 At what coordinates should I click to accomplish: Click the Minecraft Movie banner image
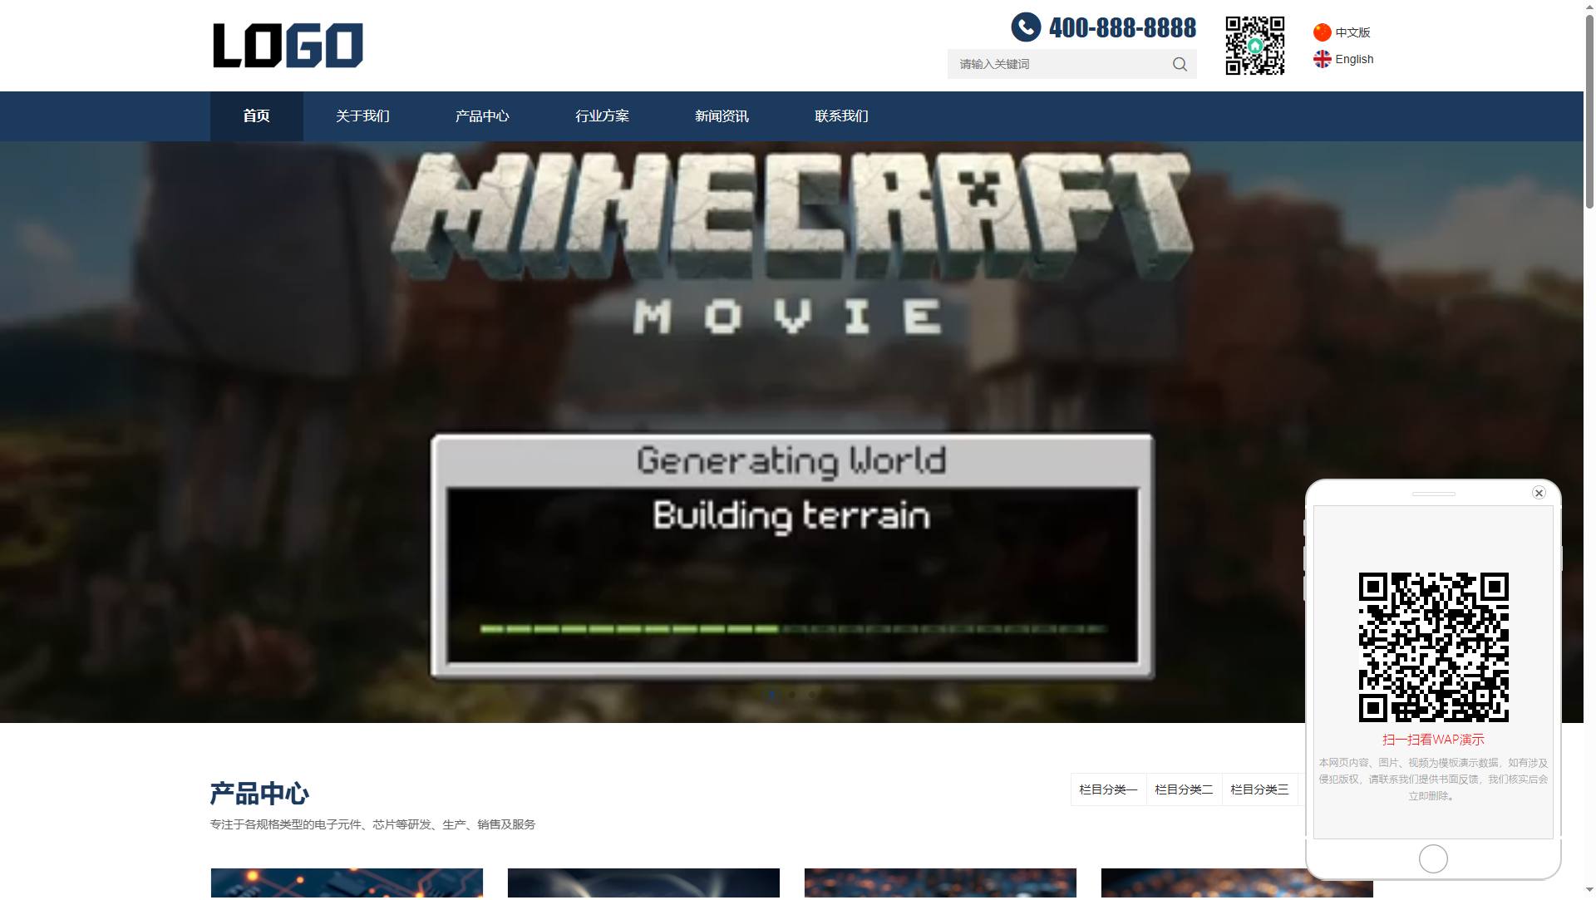coord(791,432)
